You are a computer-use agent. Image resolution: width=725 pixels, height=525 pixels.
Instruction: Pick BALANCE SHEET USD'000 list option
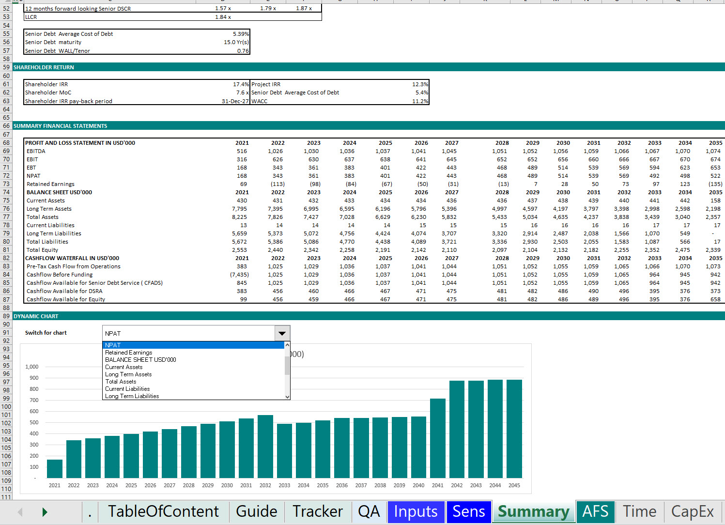pyautogui.click(x=193, y=360)
